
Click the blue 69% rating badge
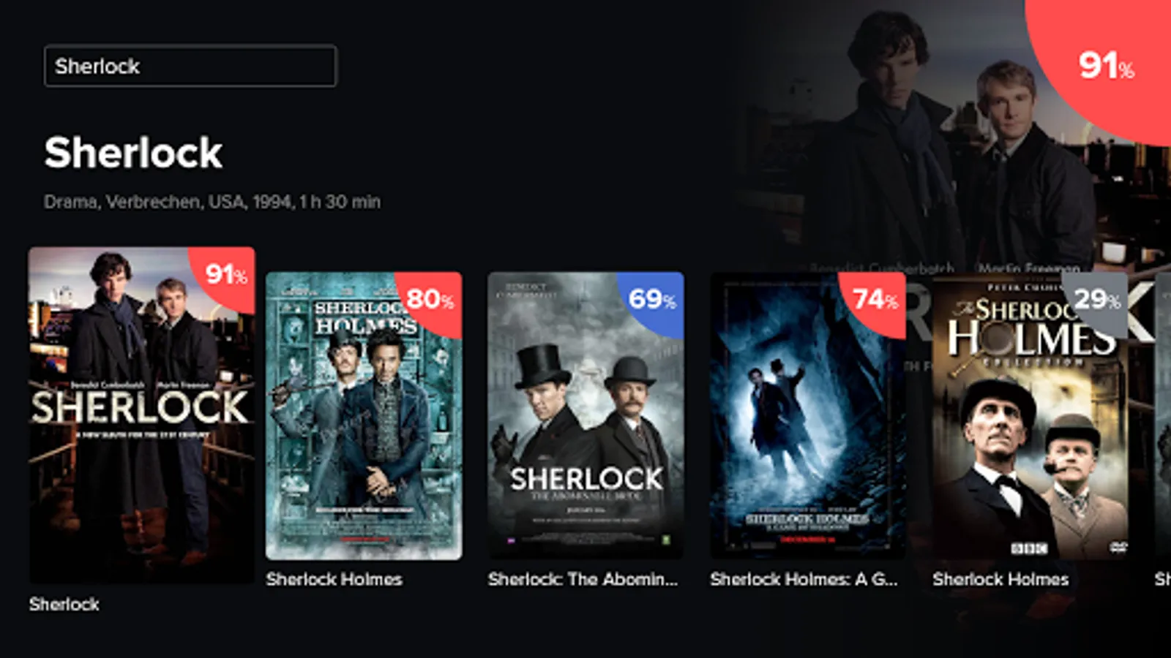click(652, 298)
